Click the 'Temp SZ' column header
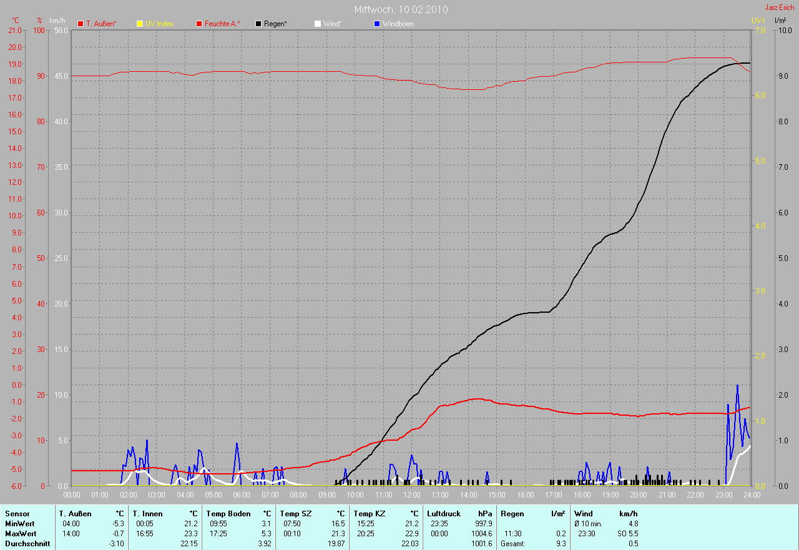The width and height of the screenshot is (799, 550). pyautogui.click(x=295, y=514)
